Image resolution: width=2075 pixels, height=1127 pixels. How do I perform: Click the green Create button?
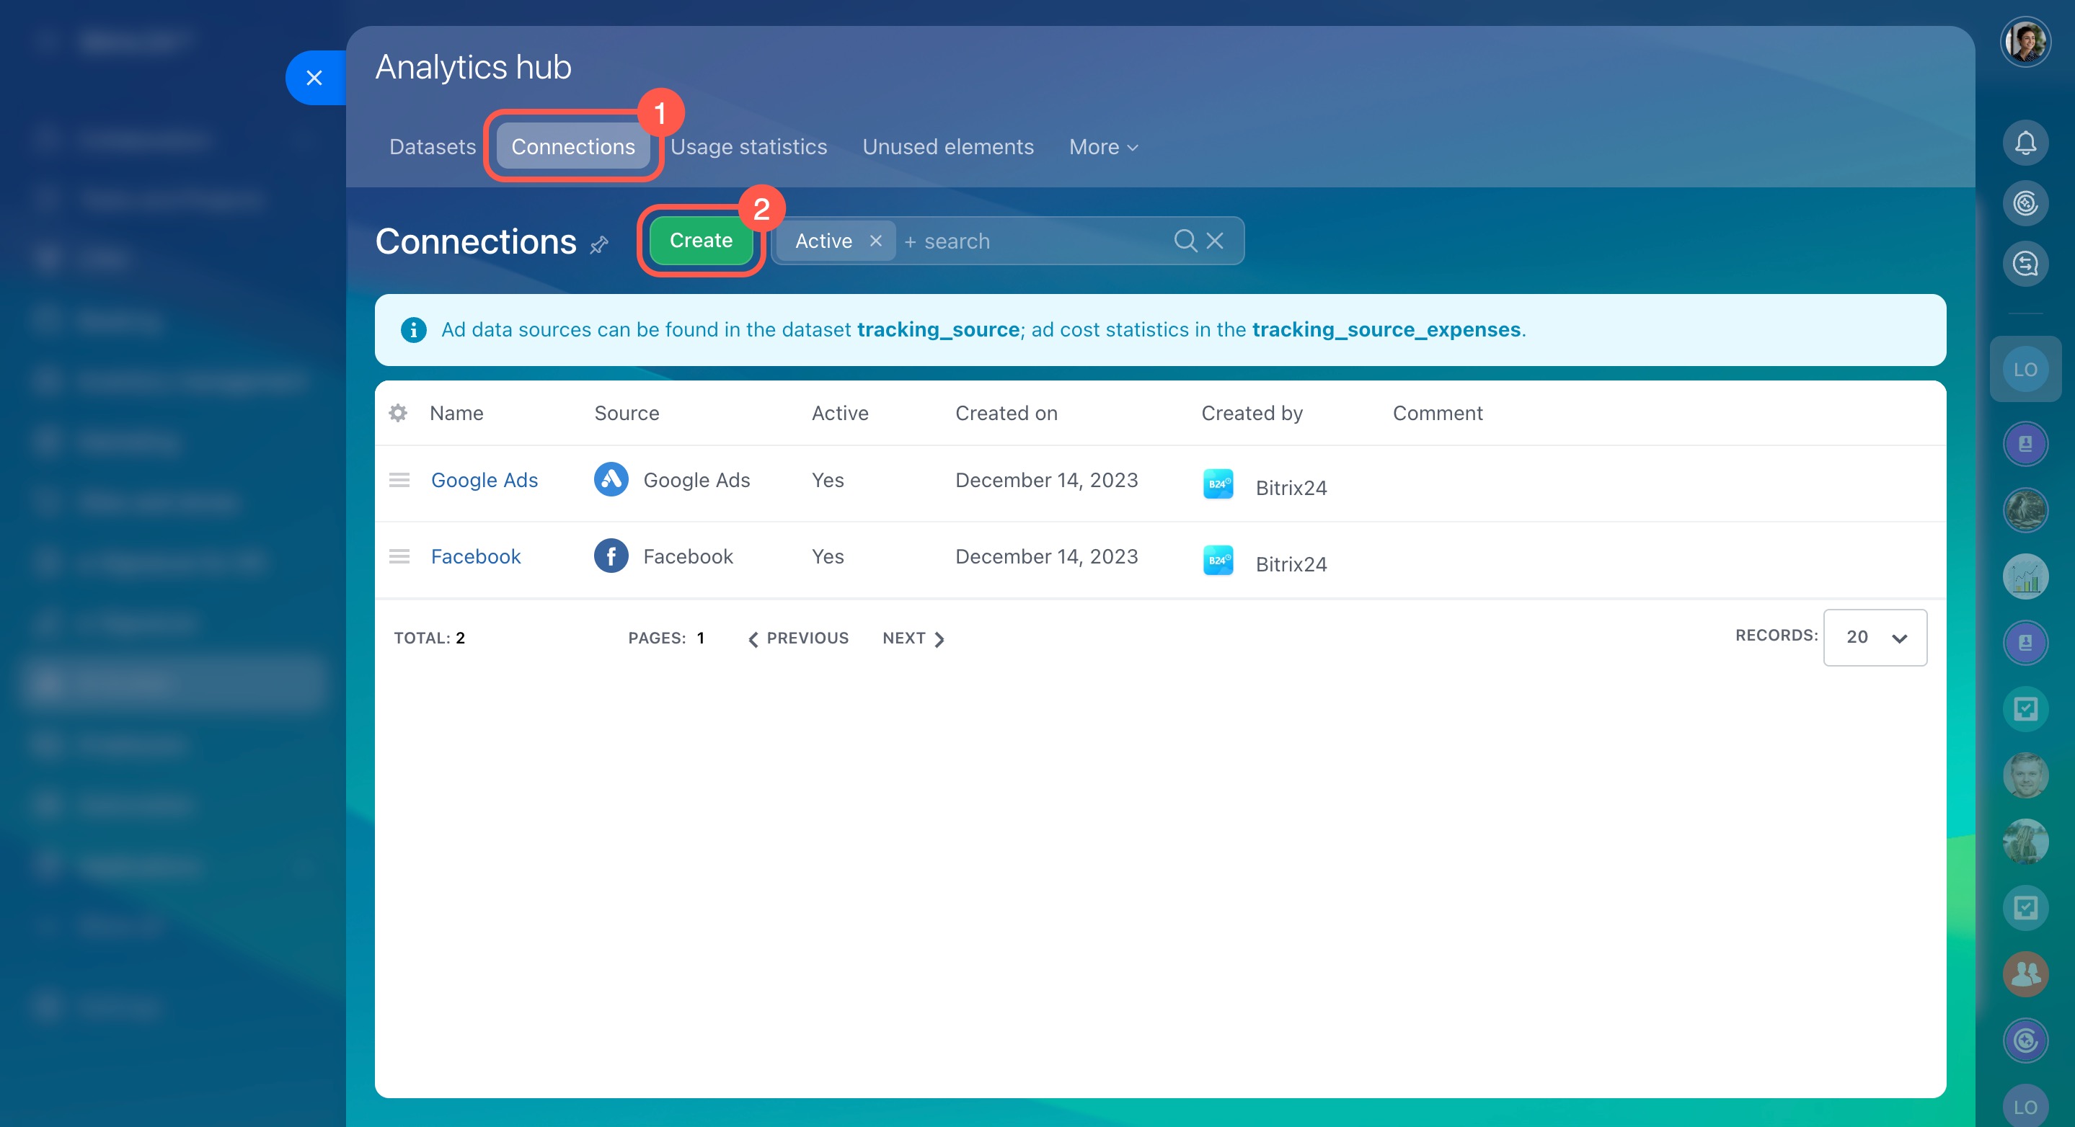point(700,241)
